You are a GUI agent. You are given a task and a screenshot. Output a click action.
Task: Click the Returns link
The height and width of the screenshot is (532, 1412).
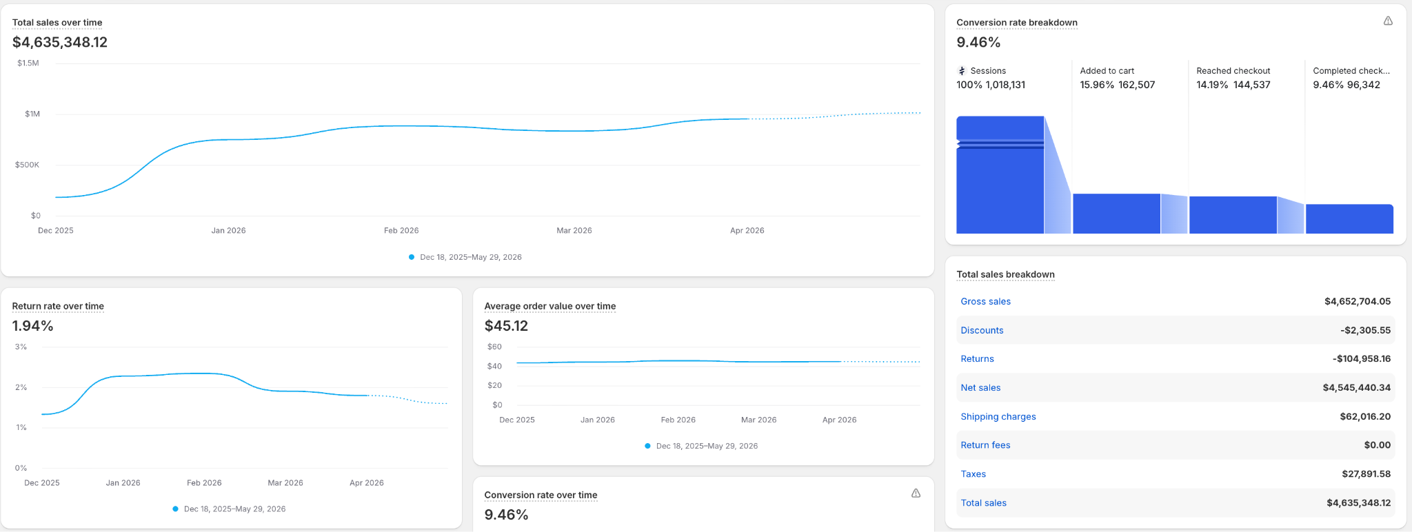point(977,359)
